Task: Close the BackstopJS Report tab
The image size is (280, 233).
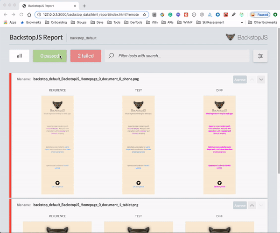Action: tap(75, 6)
